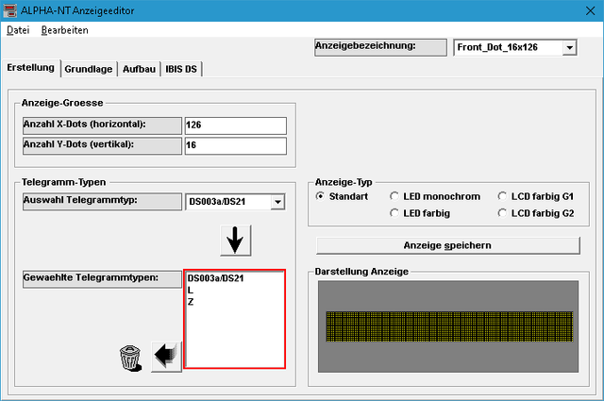
Task: Choose LED farbig option
Action: point(394,213)
